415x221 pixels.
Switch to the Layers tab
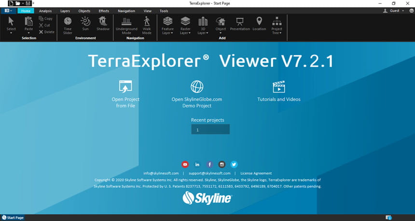65,11
